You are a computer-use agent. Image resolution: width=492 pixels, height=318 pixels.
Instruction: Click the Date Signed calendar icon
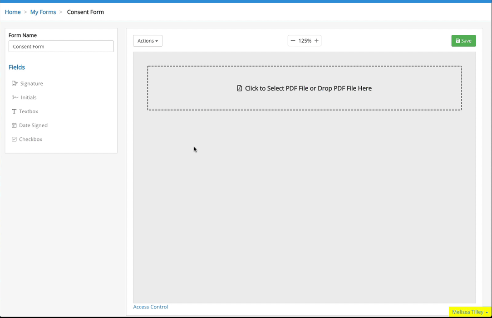(14, 125)
